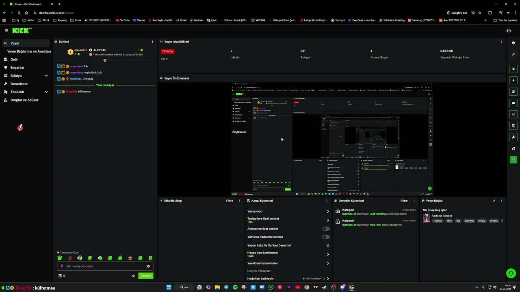Click the broadcast signal icon in right sidebar
This screenshot has width=520, height=292.
click(x=513, y=114)
